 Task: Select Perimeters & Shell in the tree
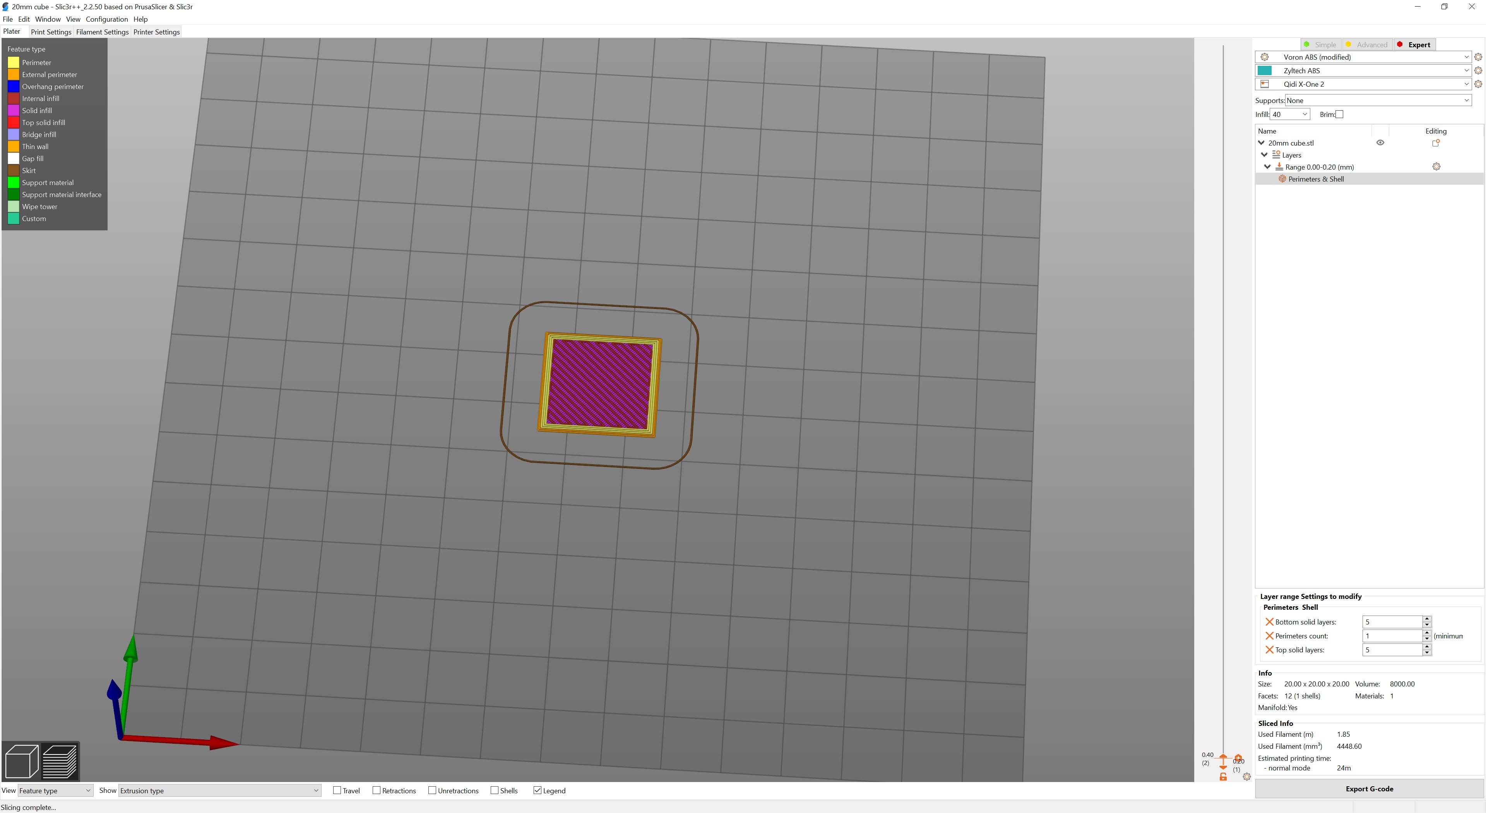coord(1316,179)
